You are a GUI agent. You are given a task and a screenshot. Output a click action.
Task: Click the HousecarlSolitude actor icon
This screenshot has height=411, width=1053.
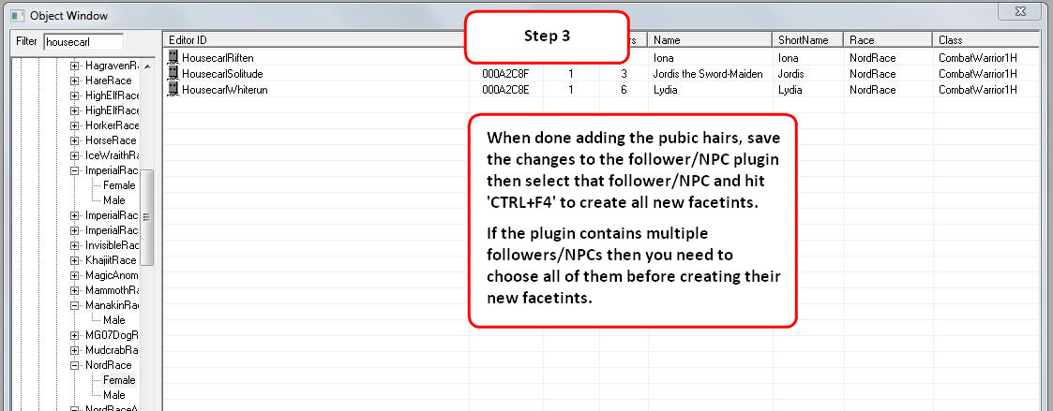(x=173, y=73)
